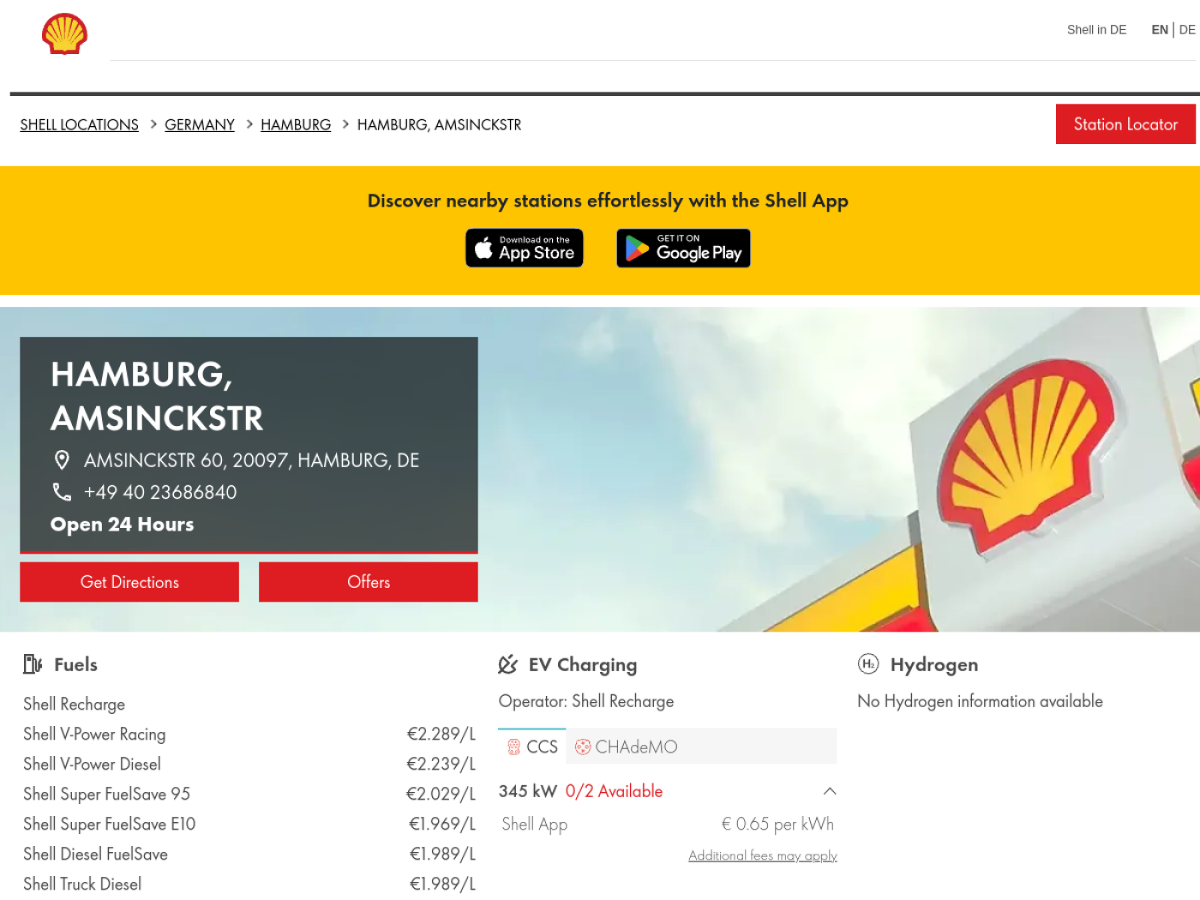Click Shell V-Power Diesel fuel row
Screen dimensions: 1200x900
pyautogui.click(x=249, y=765)
